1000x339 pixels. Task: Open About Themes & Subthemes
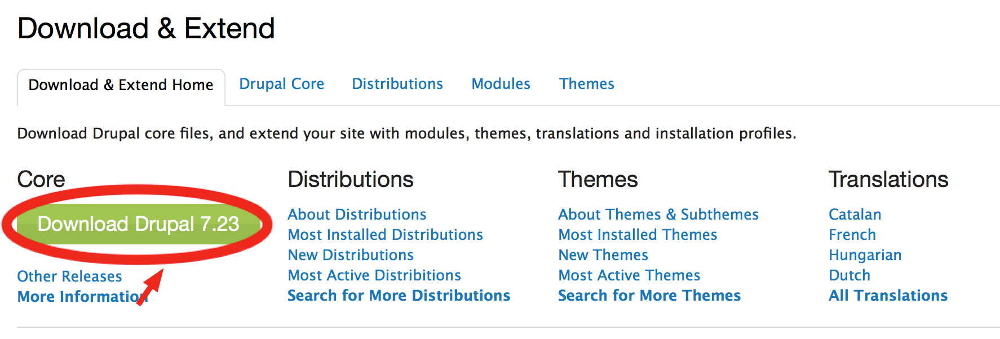[x=658, y=215]
